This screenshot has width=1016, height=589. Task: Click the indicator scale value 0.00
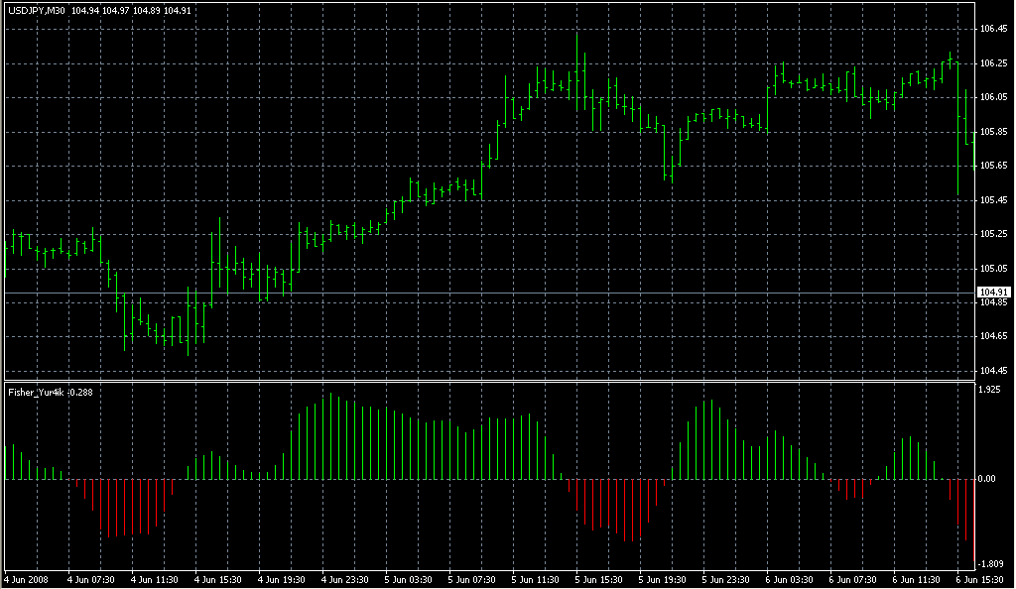click(987, 479)
